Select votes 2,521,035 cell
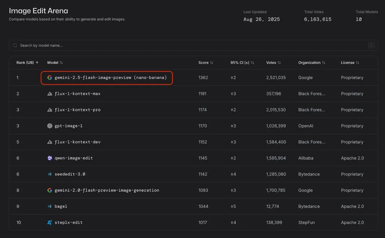This screenshot has width=385, height=238. (276, 77)
